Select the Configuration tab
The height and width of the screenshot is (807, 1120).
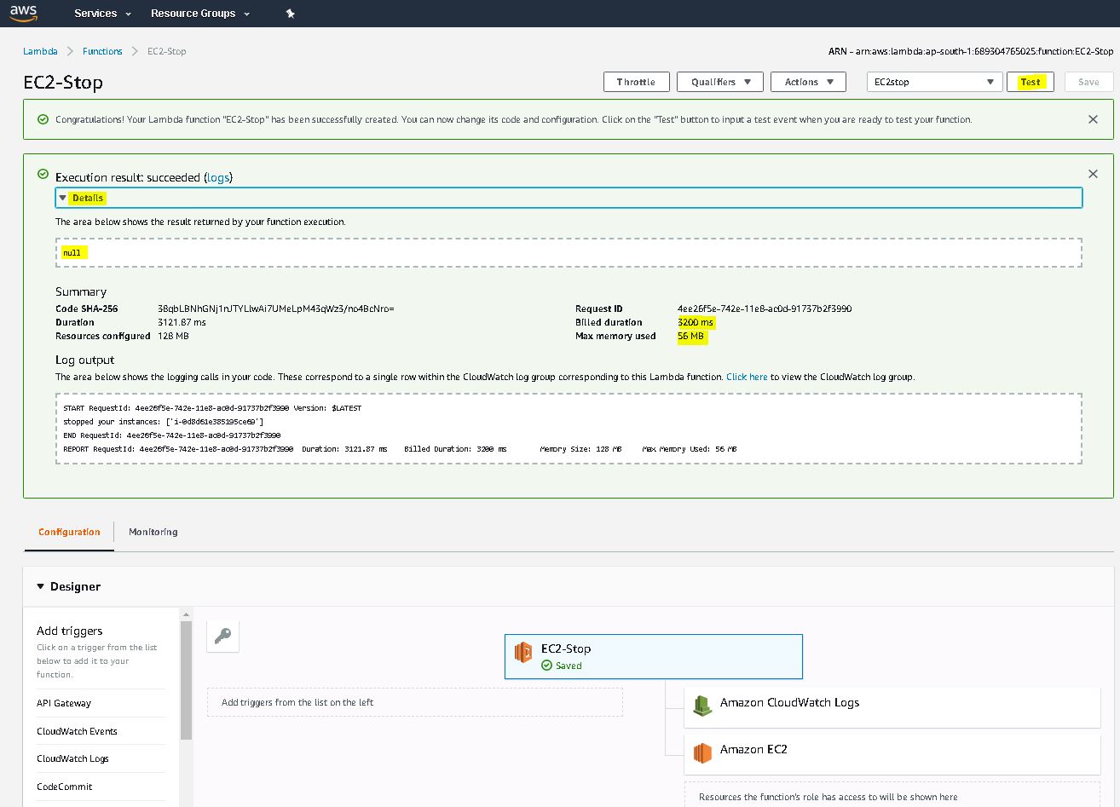69,532
